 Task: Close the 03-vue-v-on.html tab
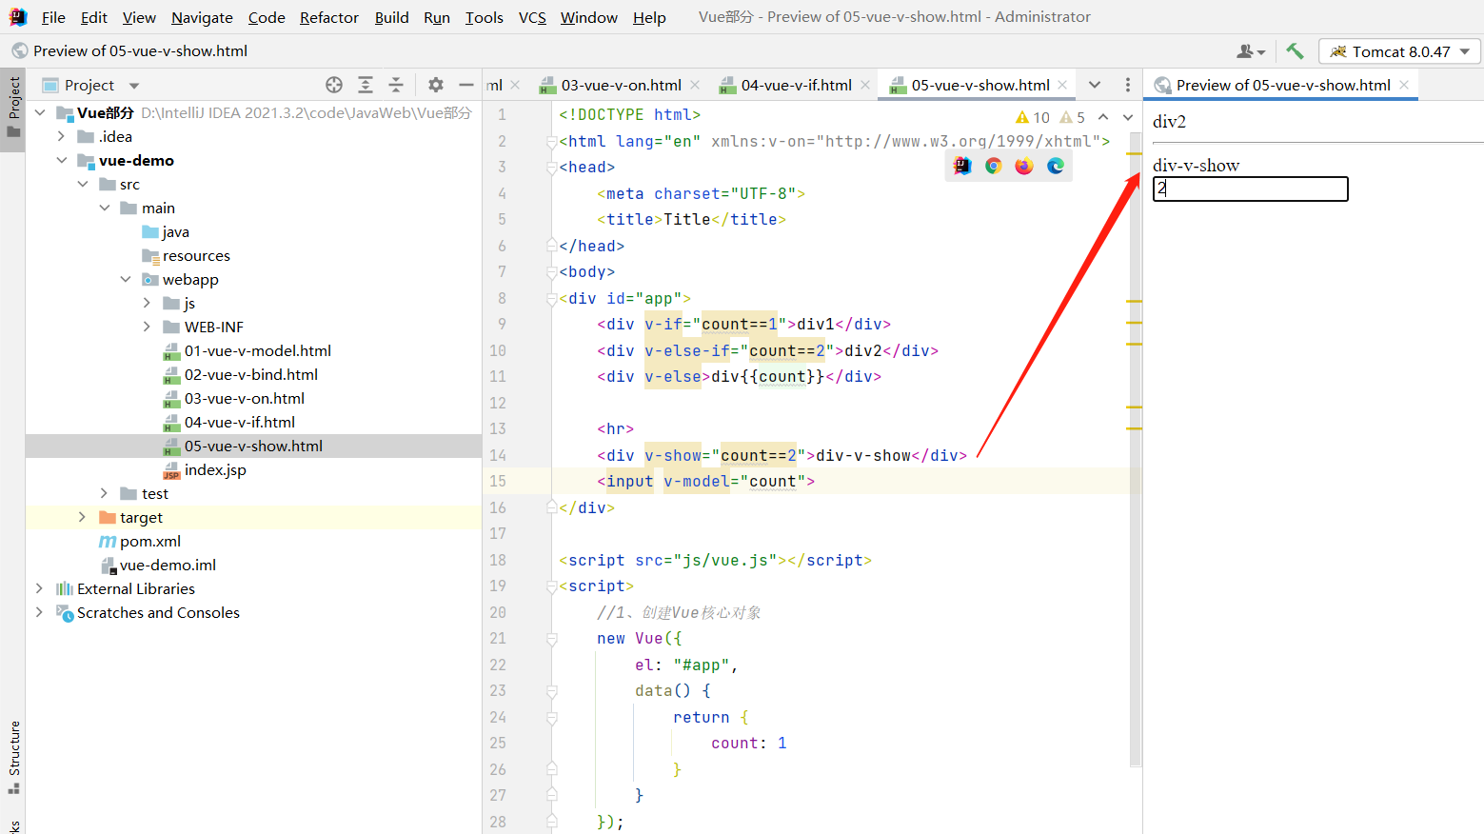pyautogui.click(x=695, y=85)
